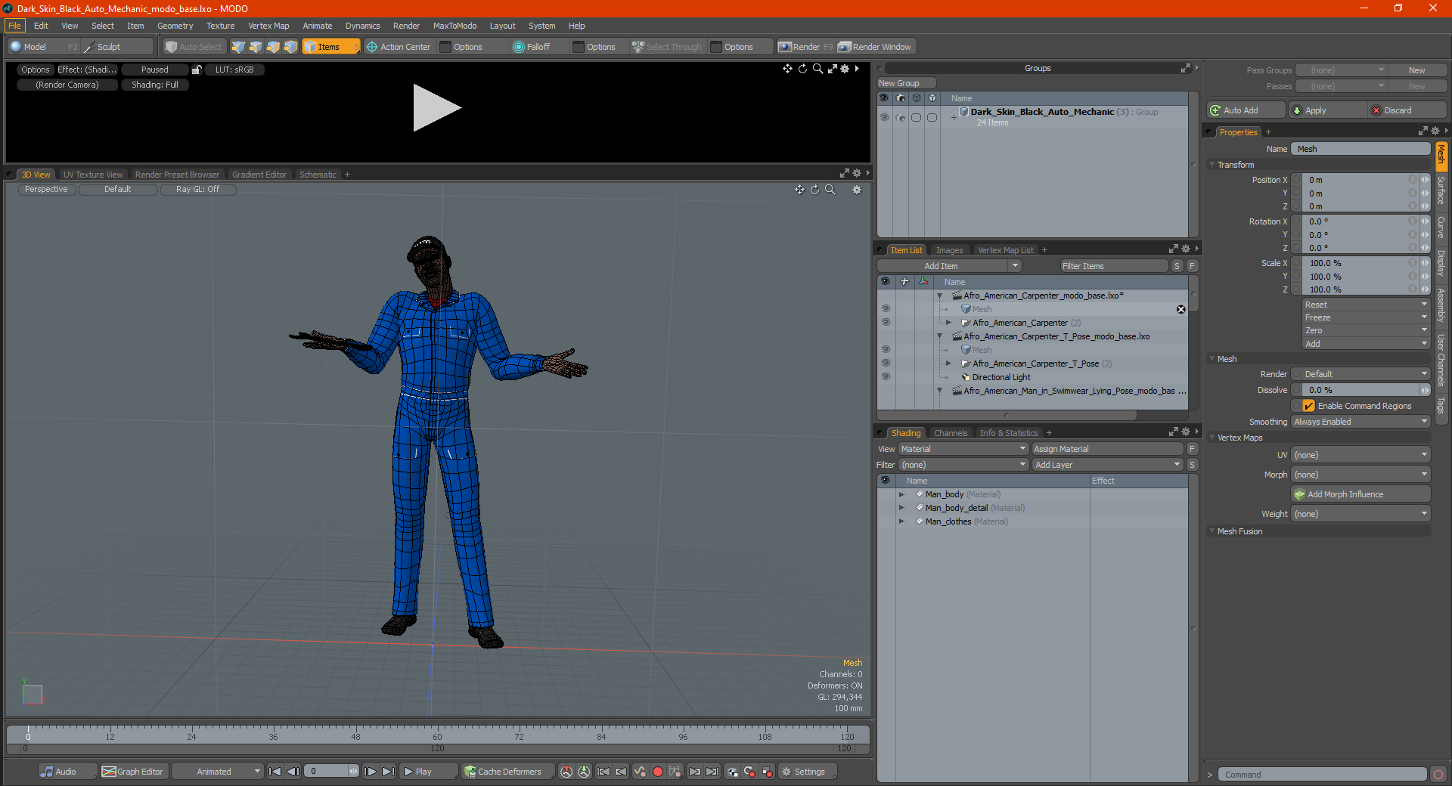Step to next frame
The height and width of the screenshot is (786, 1452).
pos(370,772)
